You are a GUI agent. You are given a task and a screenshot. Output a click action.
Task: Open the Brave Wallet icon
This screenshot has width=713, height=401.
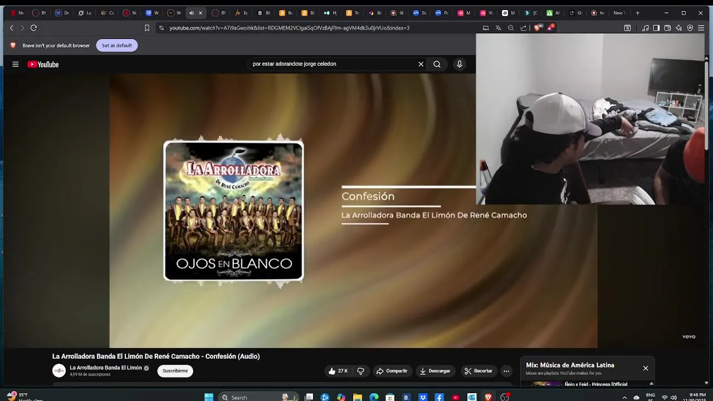(667, 28)
